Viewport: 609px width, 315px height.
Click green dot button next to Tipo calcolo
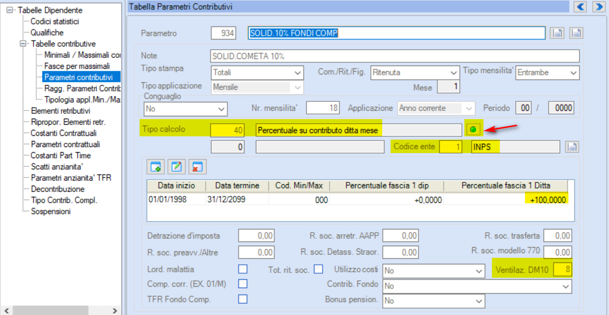click(x=473, y=130)
